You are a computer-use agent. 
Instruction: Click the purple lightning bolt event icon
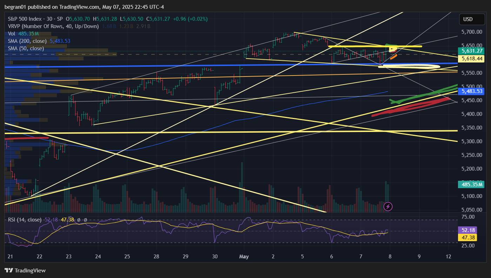pyautogui.click(x=388, y=206)
